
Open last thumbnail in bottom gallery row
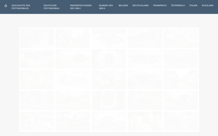tap(181, 121)
